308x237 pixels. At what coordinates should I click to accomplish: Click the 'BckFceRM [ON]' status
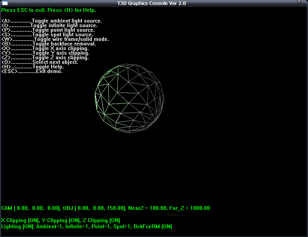click(153, 227)
